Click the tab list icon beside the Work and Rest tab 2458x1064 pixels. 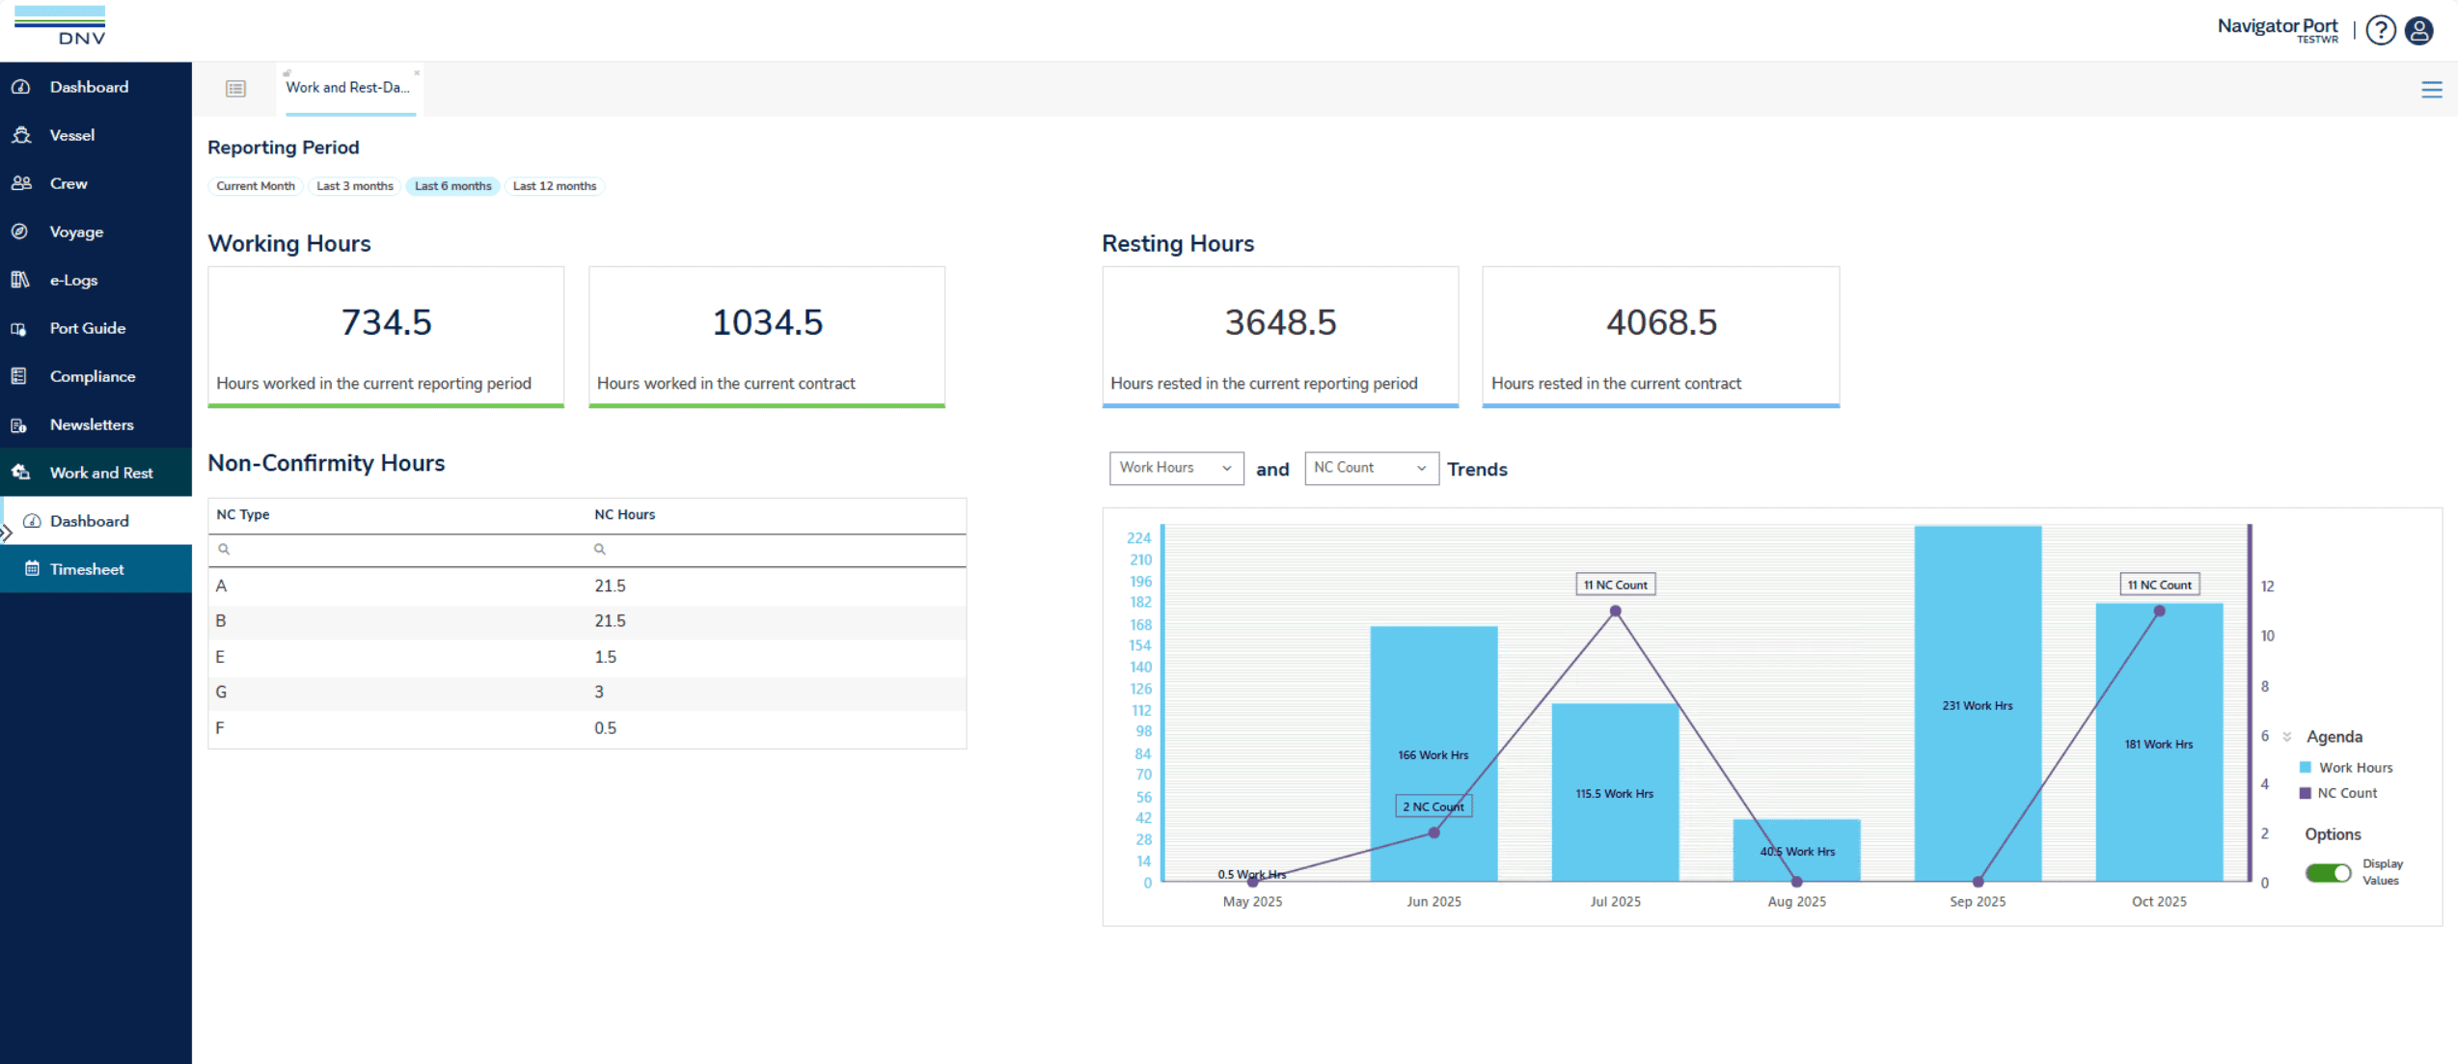(235, 89)
